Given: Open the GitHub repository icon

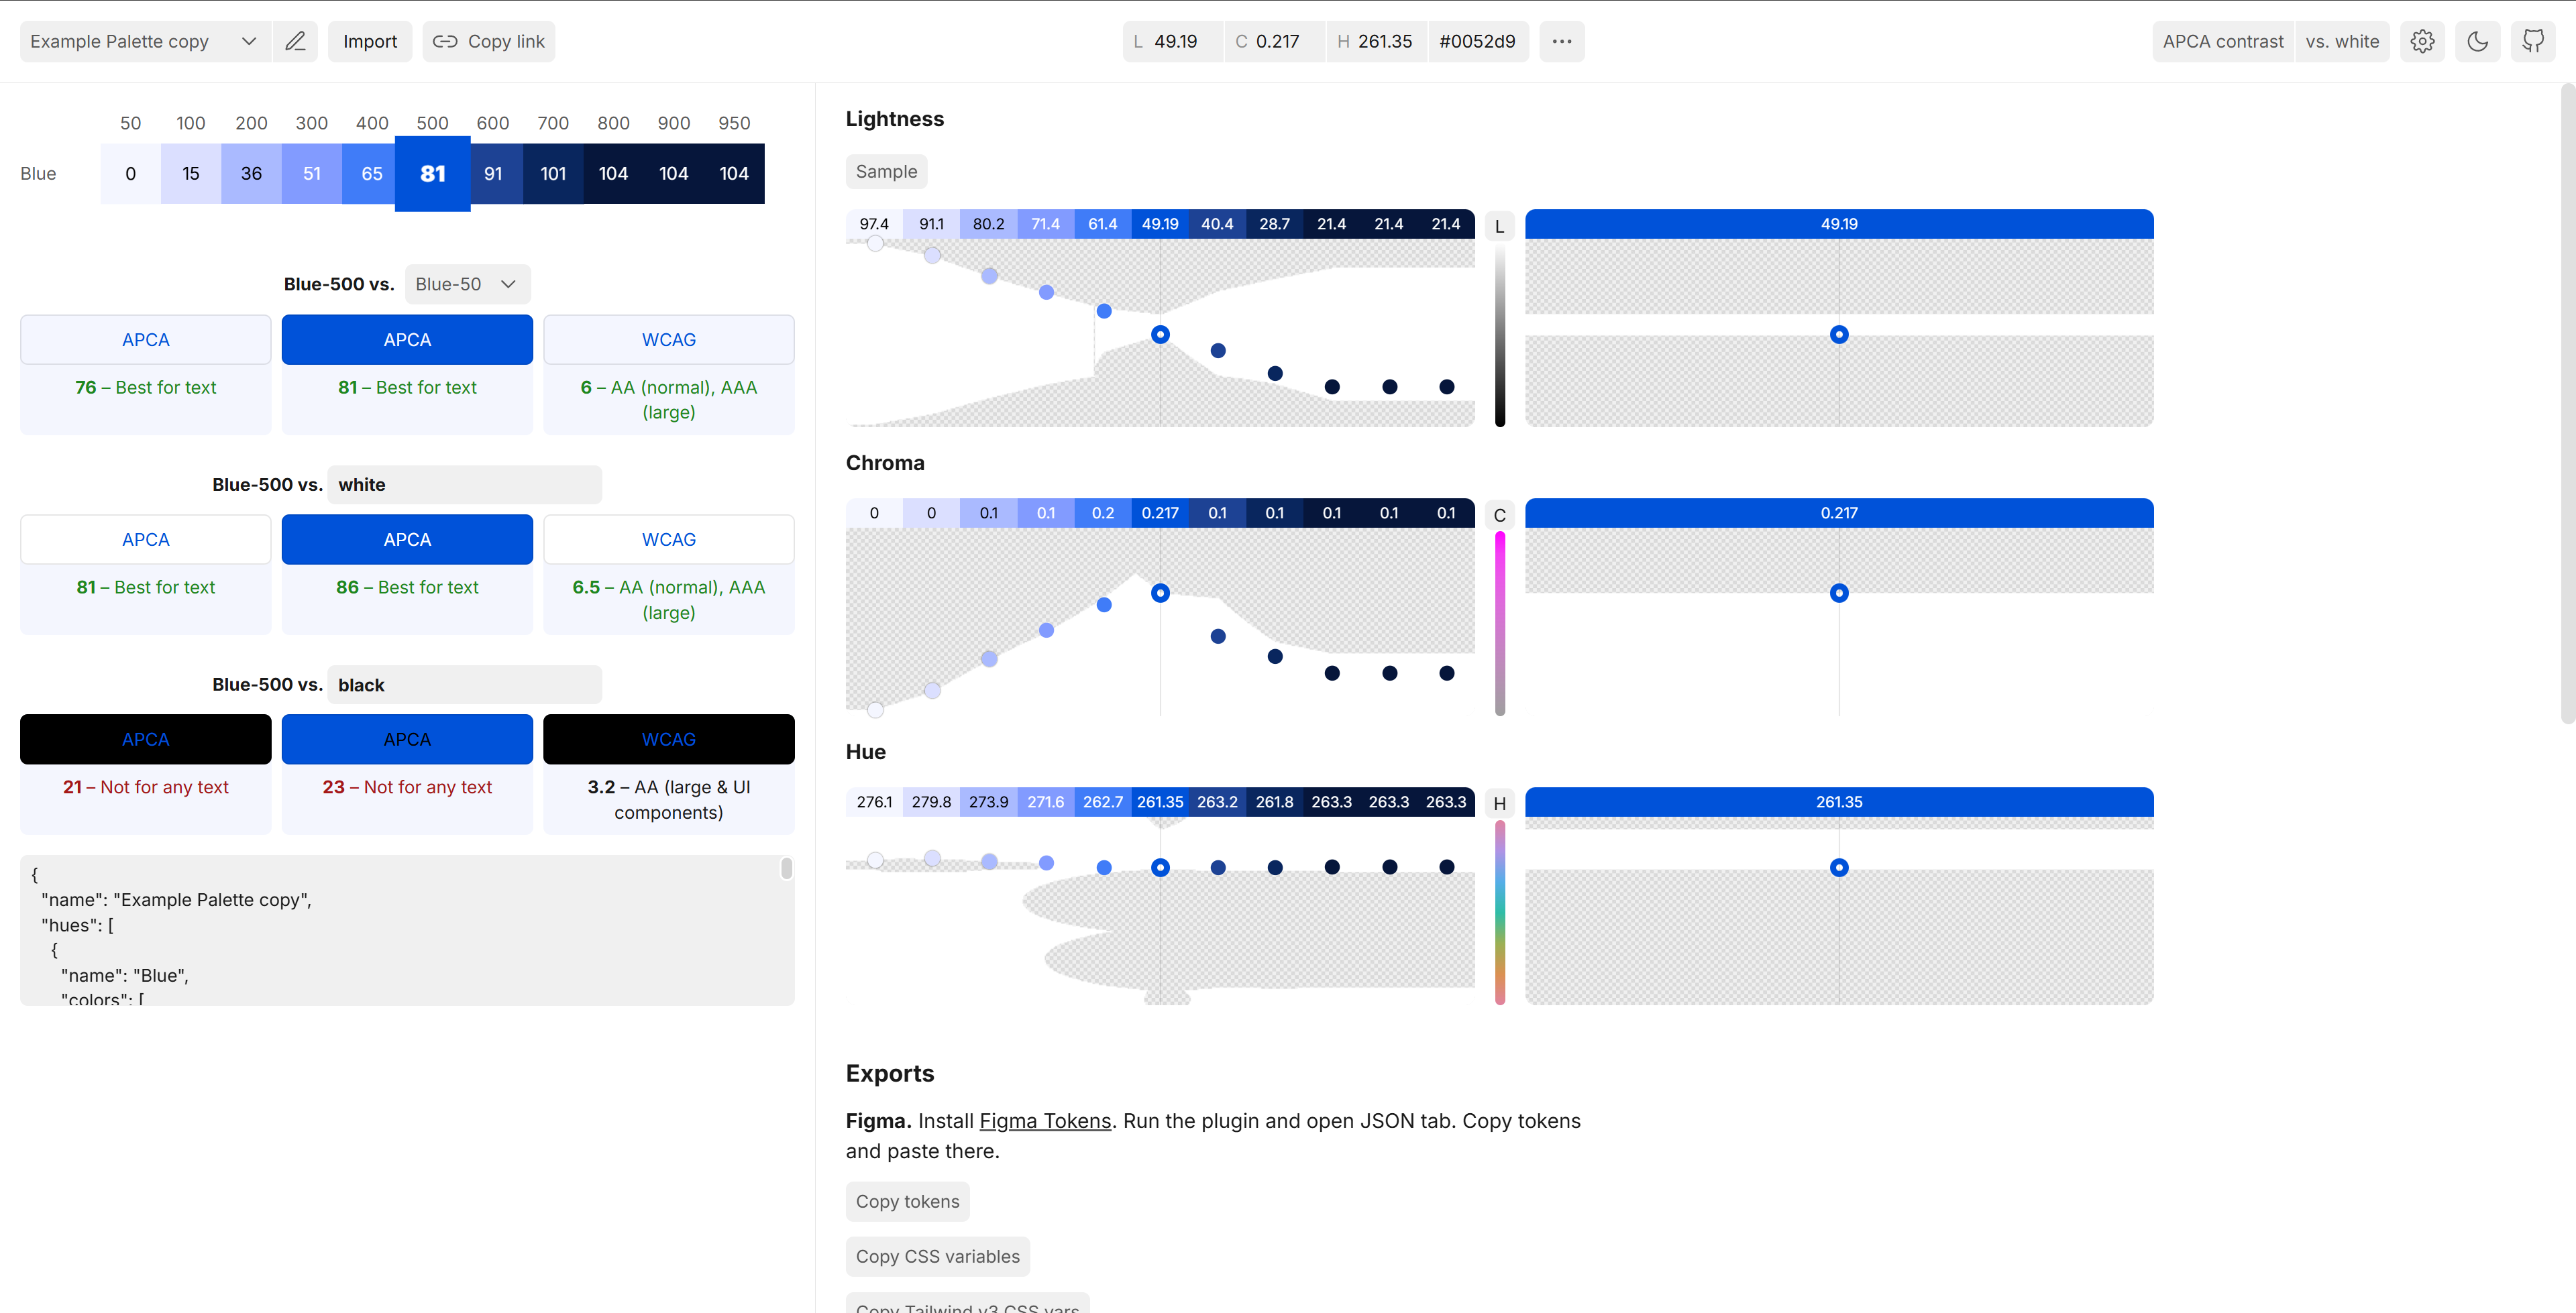Looking at the screenshot, I should coord(2533,41).
